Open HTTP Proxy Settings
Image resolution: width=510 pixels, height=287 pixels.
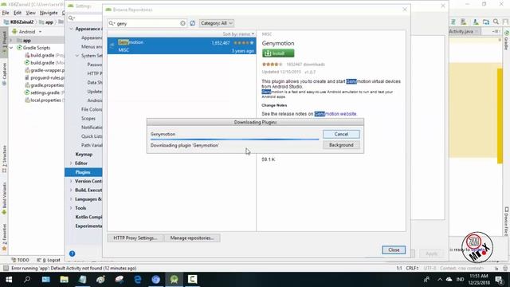(135, 238)
